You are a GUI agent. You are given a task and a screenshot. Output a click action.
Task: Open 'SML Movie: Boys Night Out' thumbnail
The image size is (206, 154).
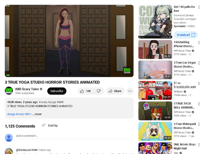(x=155, y=148)
